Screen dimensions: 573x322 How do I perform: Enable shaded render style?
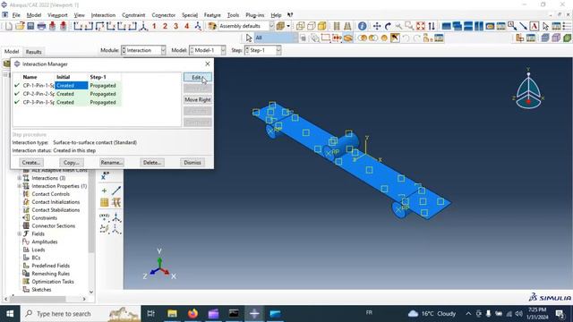(x=322, y=26)
